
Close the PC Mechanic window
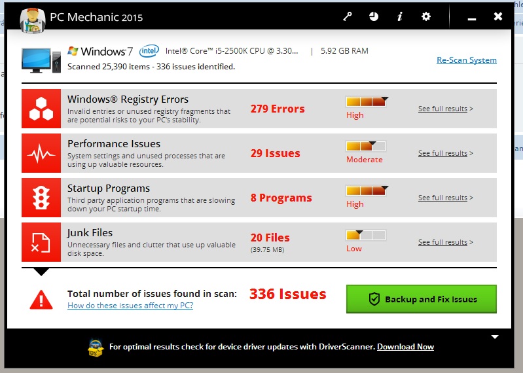[498, 16]
